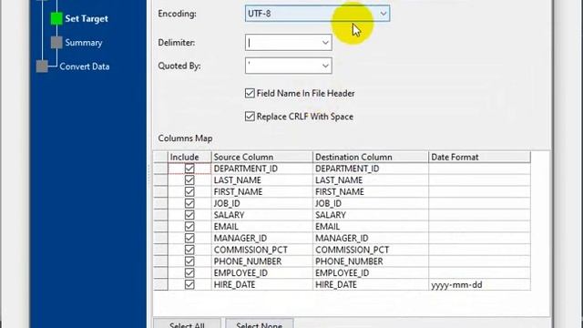Open the Encoding UTF-8 dropdown
583x328 pixels.
(317, 14)
